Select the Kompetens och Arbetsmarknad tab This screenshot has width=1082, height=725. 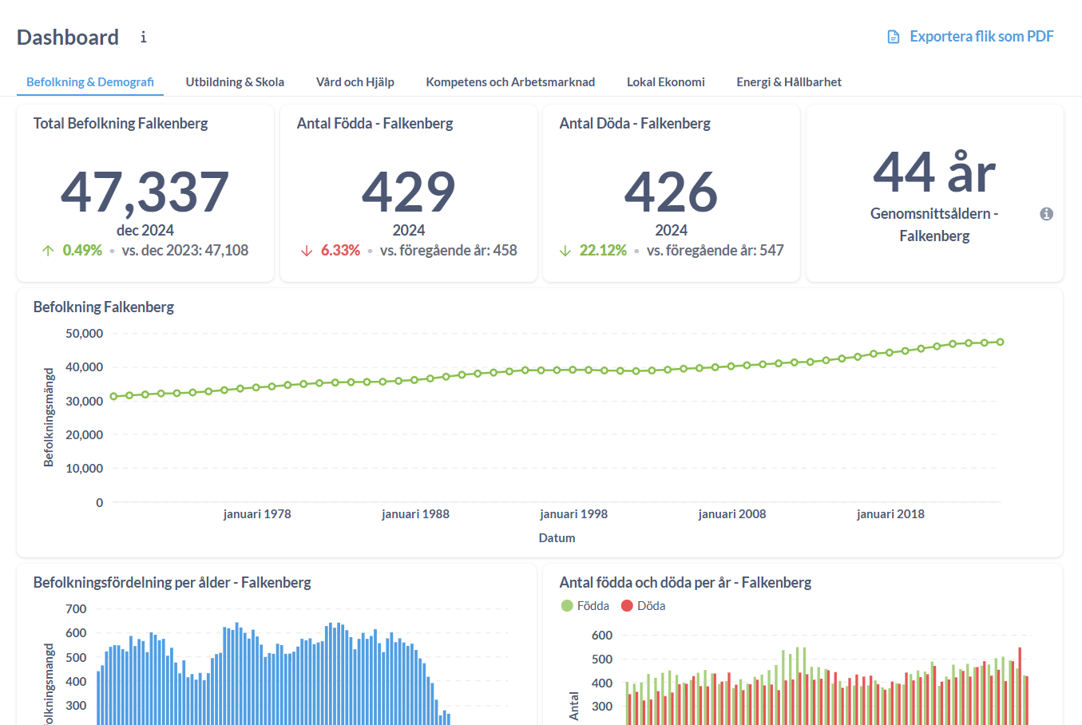509,81
